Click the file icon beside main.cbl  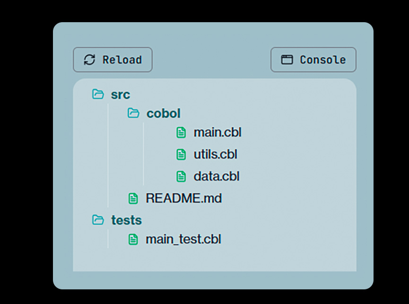(181, 132)
